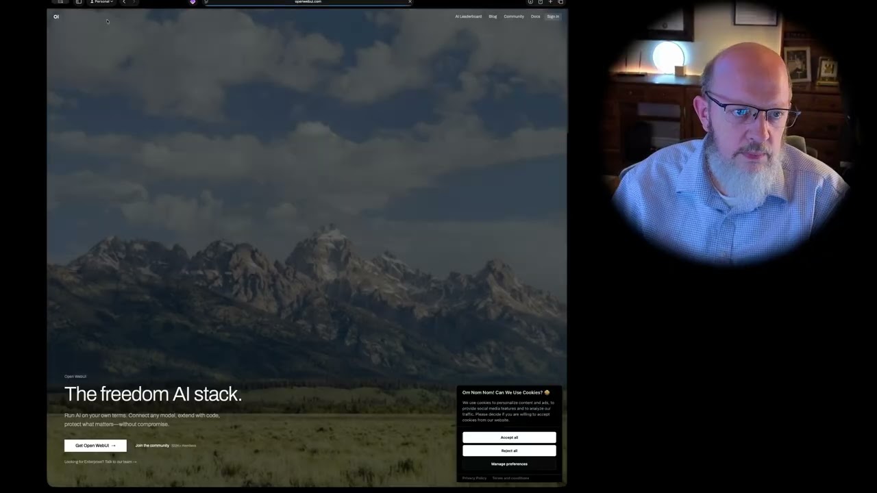Click the purple extension icon beside the address bar
877x493 pixels.
point(193,2)
